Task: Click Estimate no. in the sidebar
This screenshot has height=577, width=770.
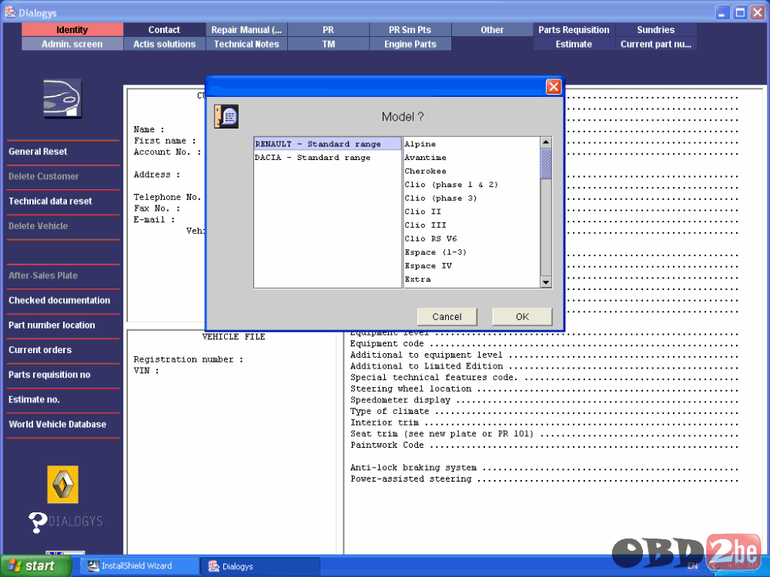Action: point(34,399)
